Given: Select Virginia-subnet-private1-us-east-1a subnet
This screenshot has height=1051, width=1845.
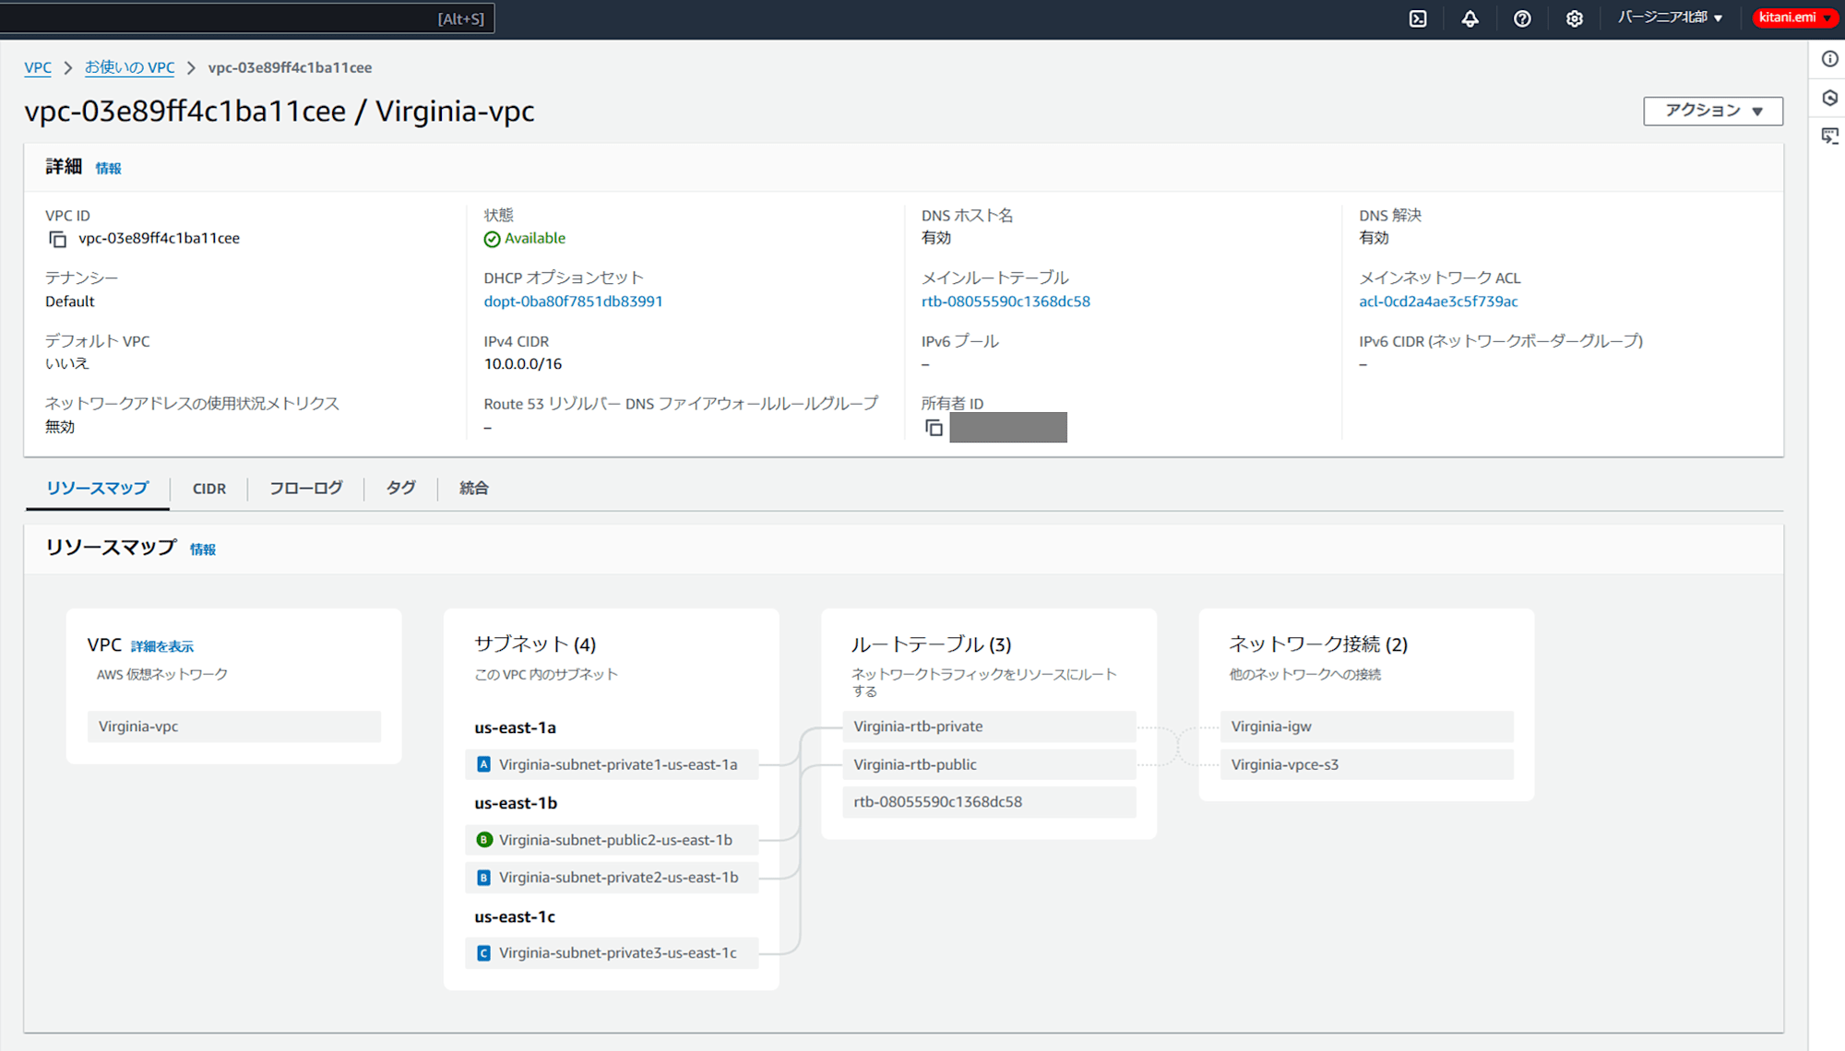Looking at the screenshot, I should tap(612, 764).
